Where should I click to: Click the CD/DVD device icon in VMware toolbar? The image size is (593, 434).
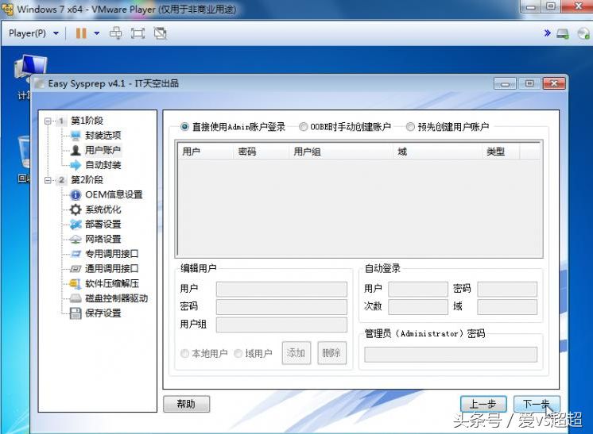(x=583, y=33)
